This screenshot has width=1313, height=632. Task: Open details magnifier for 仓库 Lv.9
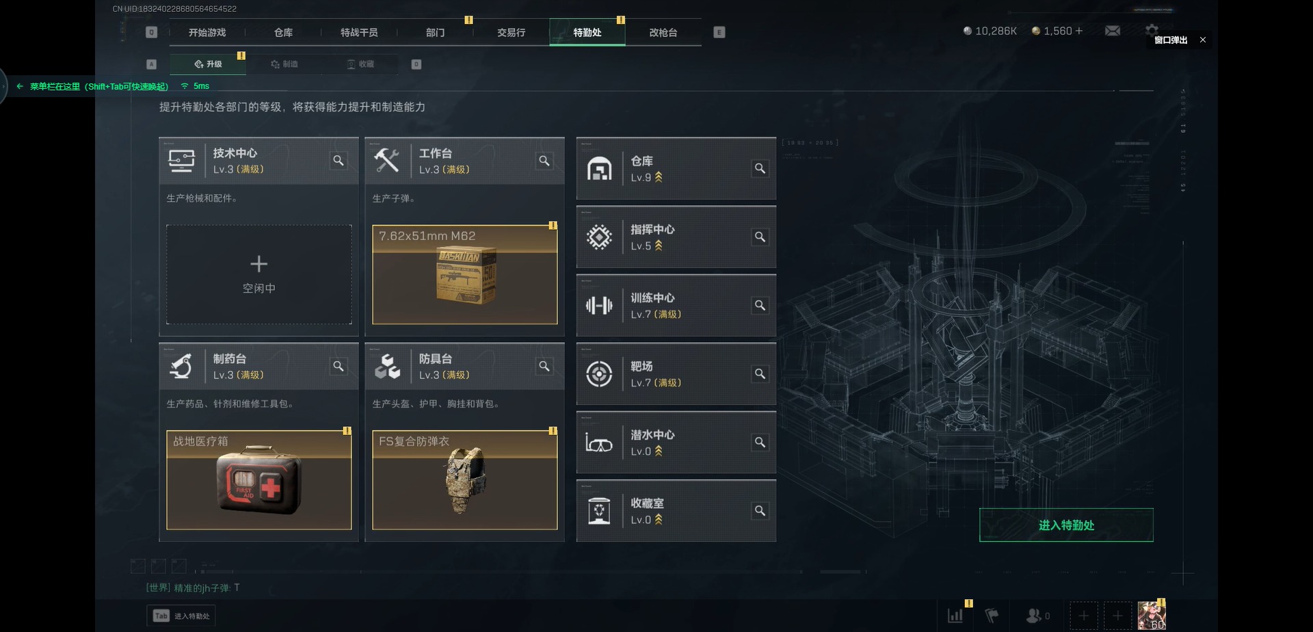click(760, 168)
